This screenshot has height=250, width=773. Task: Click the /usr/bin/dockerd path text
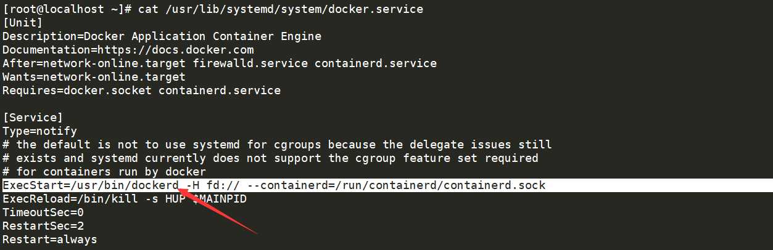[125, 185]
